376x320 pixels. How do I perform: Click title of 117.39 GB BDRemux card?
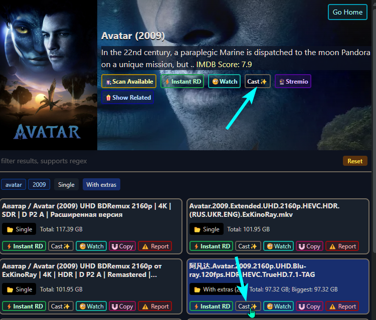click(x=86, y=210)
